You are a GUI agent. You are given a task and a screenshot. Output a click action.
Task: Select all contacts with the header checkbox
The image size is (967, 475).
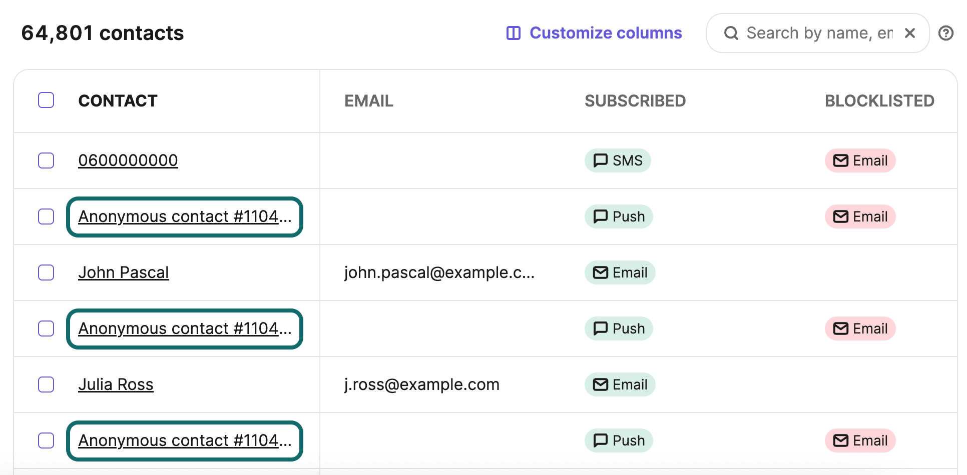click(x=46, y=100)
